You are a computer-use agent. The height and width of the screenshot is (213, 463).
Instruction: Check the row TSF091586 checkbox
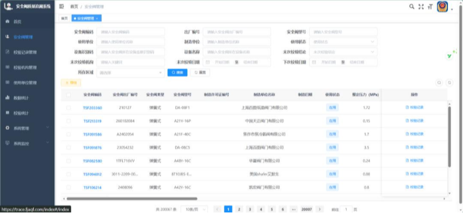(68, 134)
